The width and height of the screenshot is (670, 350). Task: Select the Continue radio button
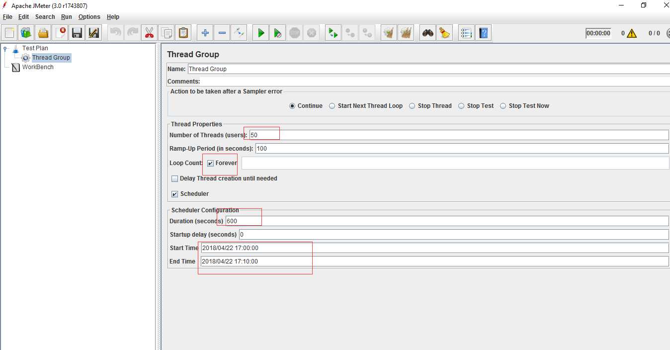[292, 106]
